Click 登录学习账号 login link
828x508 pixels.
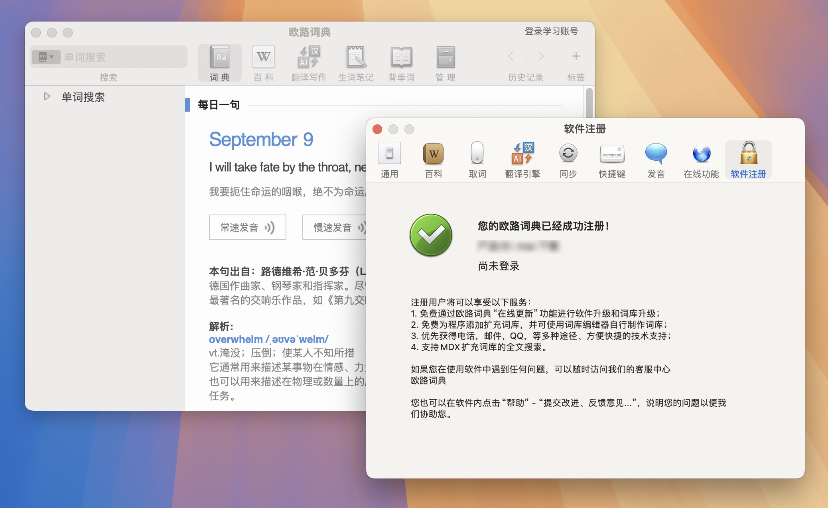click(x=551, y=32)
